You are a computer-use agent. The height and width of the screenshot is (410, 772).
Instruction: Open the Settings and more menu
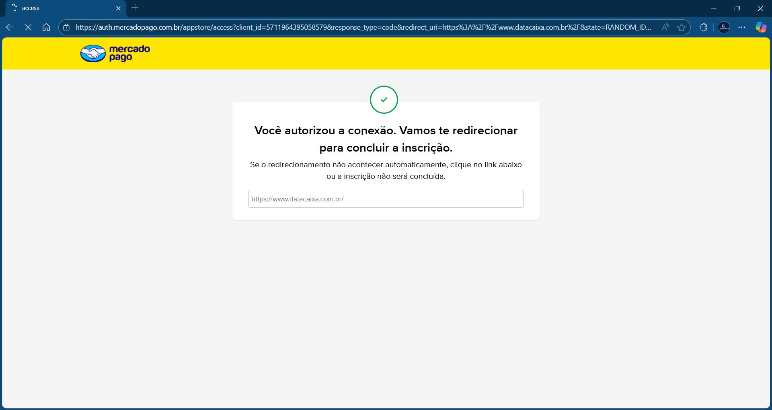pos(742,27)
